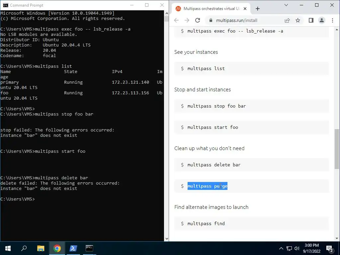Open Windows Start menu
This screenshot has height=255, width=340.
(8, 248)
